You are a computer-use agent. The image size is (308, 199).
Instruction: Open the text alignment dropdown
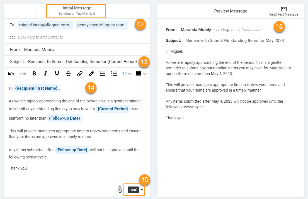tap(141, 74)
